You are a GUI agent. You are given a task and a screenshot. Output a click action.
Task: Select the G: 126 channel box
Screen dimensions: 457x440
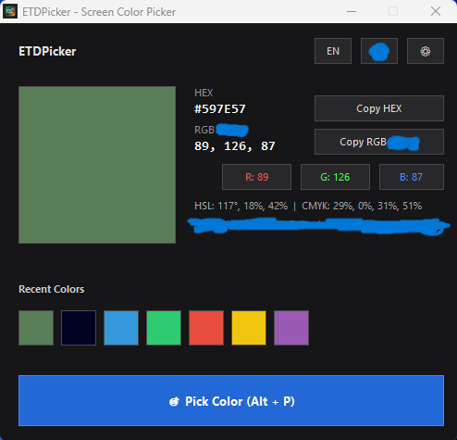[x=335, y=177]
